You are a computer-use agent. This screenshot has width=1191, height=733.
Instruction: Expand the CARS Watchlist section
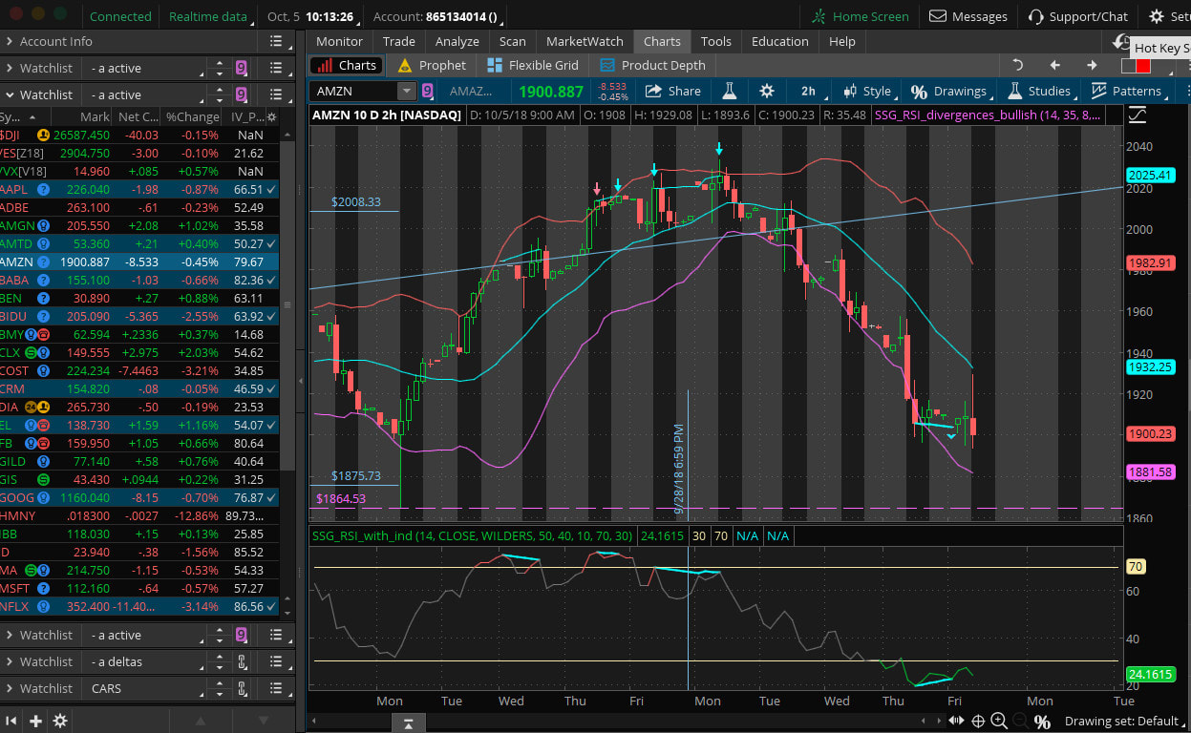coord(10,688)
